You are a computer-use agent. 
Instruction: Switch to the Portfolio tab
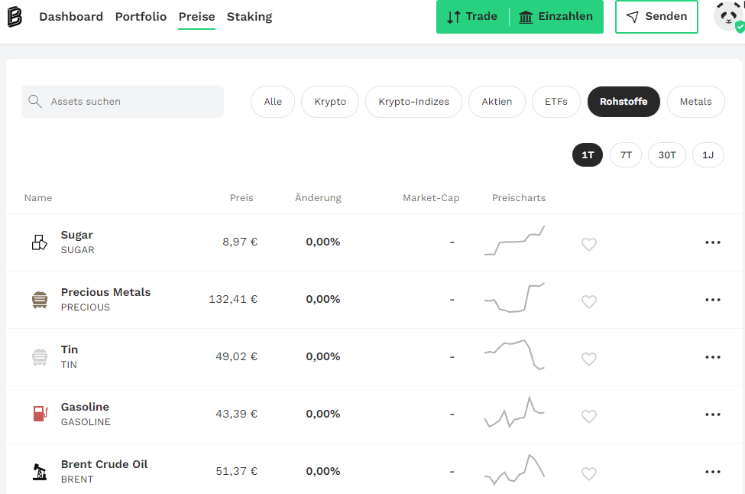141,17
